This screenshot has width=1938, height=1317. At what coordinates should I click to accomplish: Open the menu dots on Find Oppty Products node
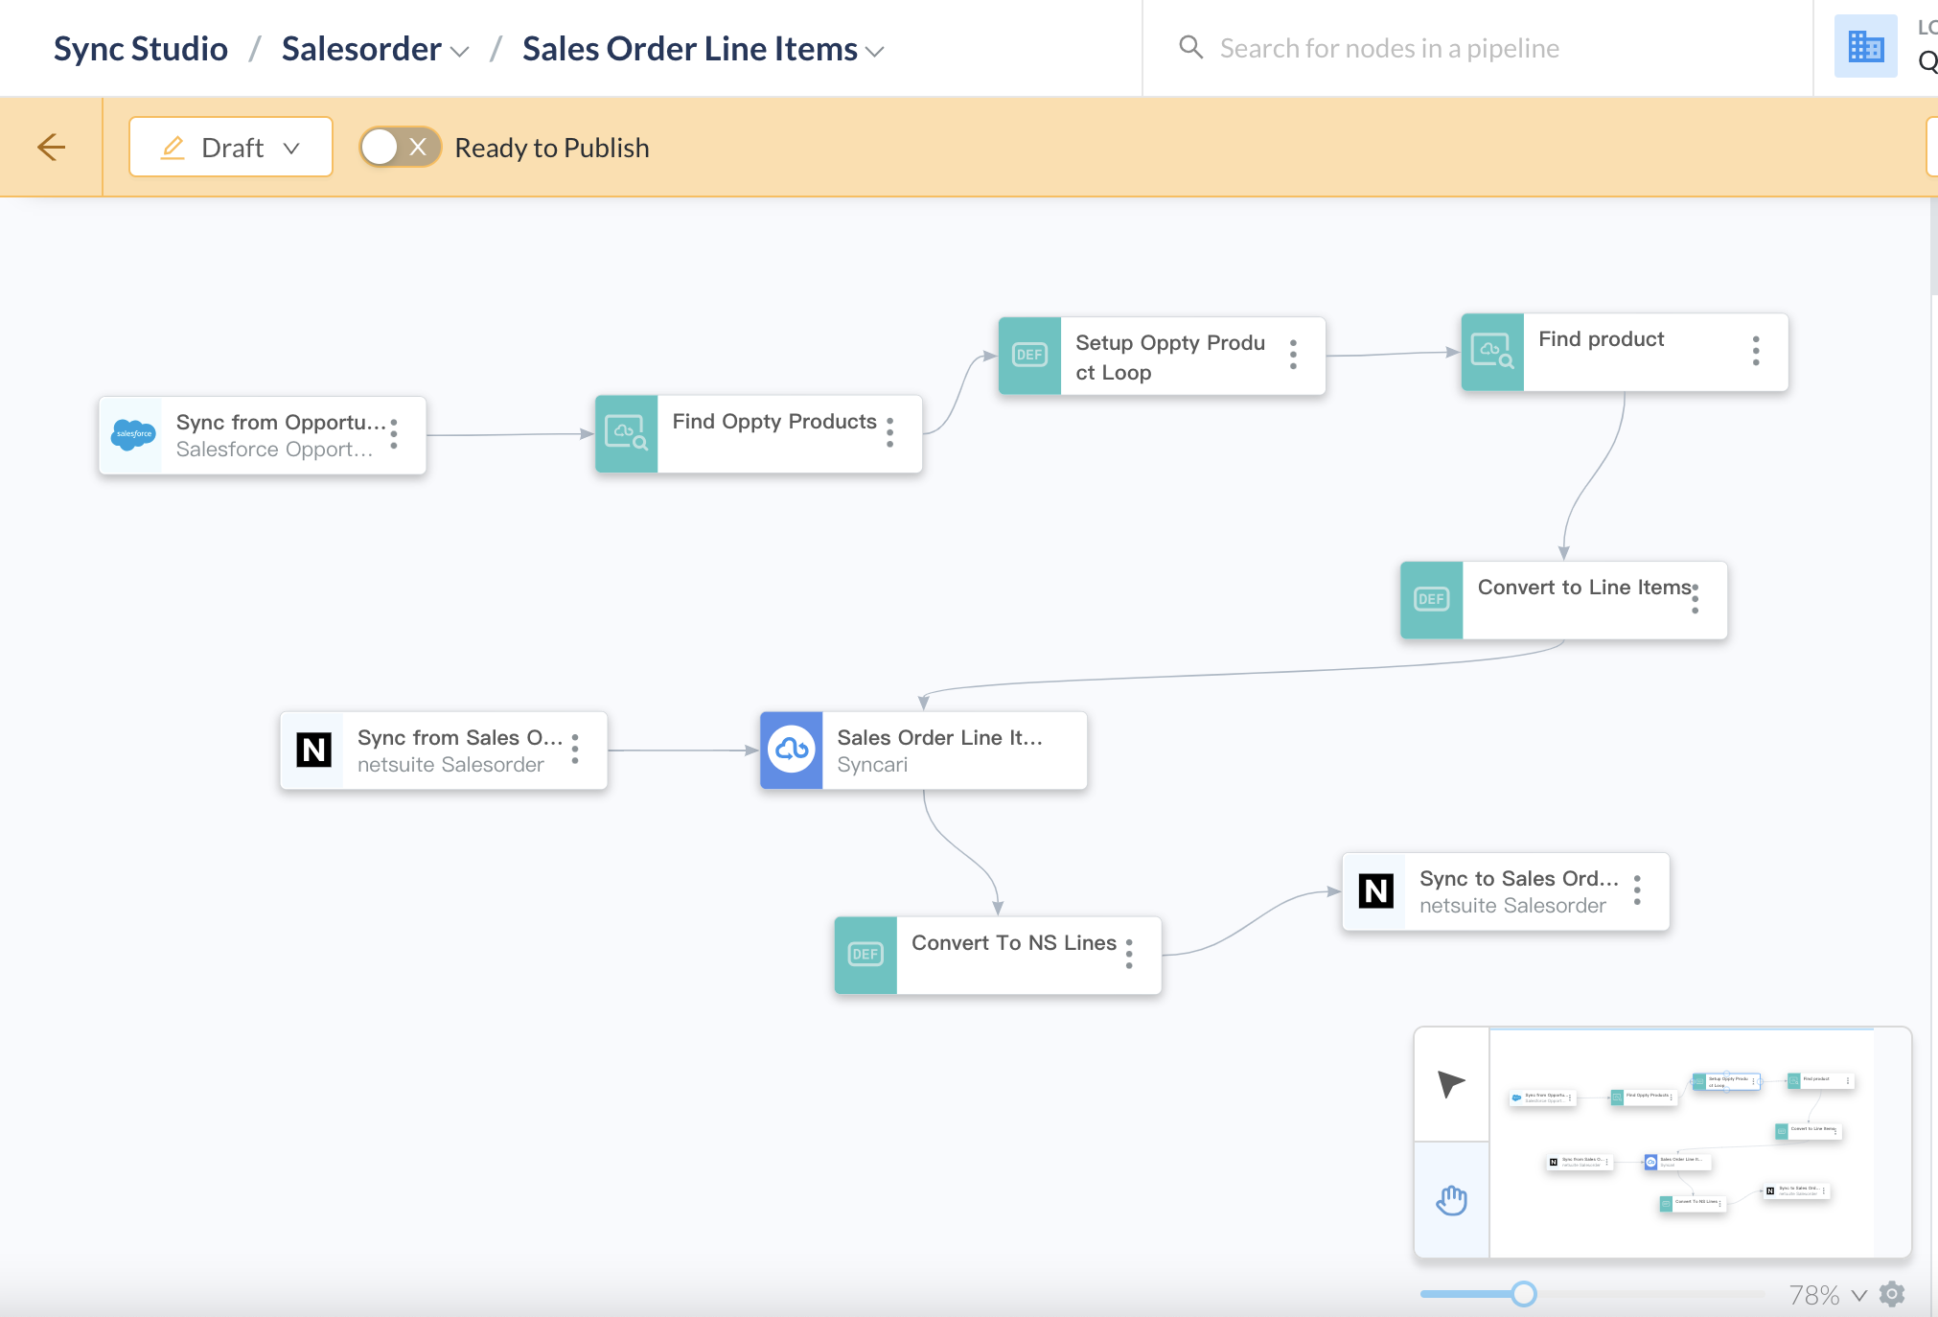click(890, 432)
